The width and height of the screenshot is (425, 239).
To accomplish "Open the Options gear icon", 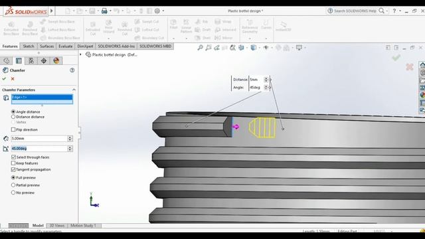I will (x=157, y=11).
